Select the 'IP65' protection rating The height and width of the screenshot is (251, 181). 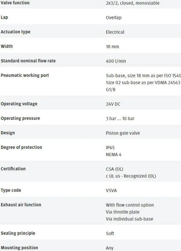pyautogui.click(x=110, y=148)
